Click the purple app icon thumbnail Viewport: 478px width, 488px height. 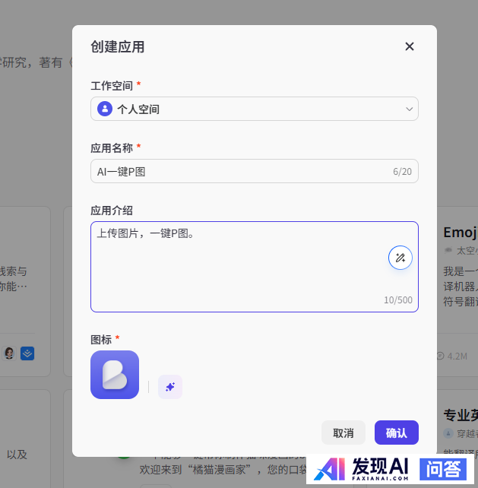[x=115, y=375]
